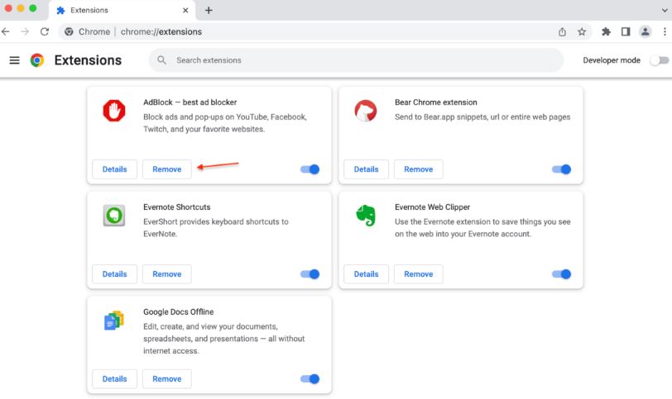
Task: Open Details for AdBlock
Action: [x=114, y=169]
